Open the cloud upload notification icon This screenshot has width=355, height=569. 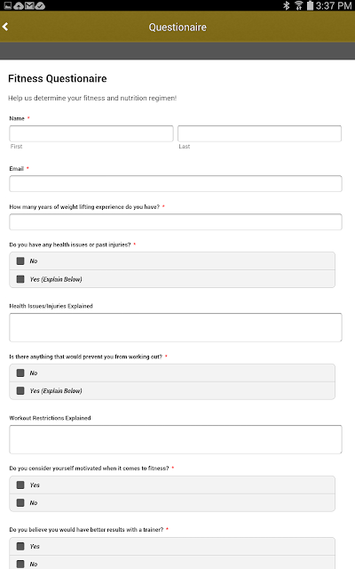19,5
